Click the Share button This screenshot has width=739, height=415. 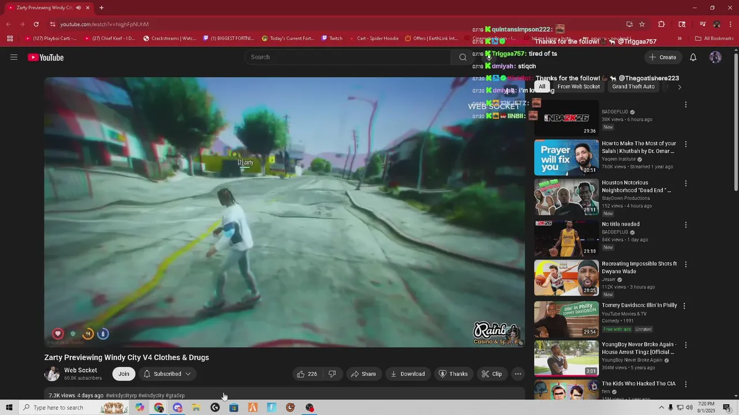point(363,374)
